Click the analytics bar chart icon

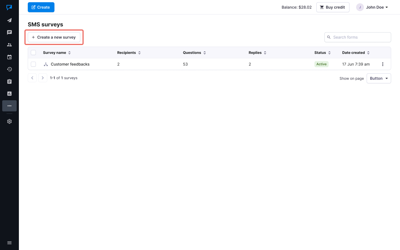9,93
